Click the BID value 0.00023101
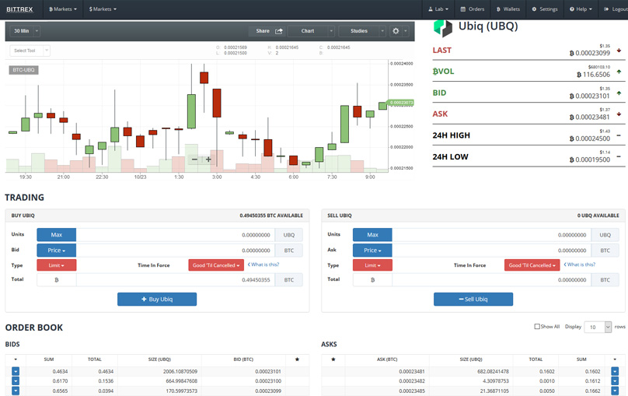 tap(590, 96)
